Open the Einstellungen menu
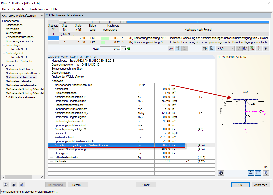Viewport: 273px width, 195px height. click(x=39, y=9)
